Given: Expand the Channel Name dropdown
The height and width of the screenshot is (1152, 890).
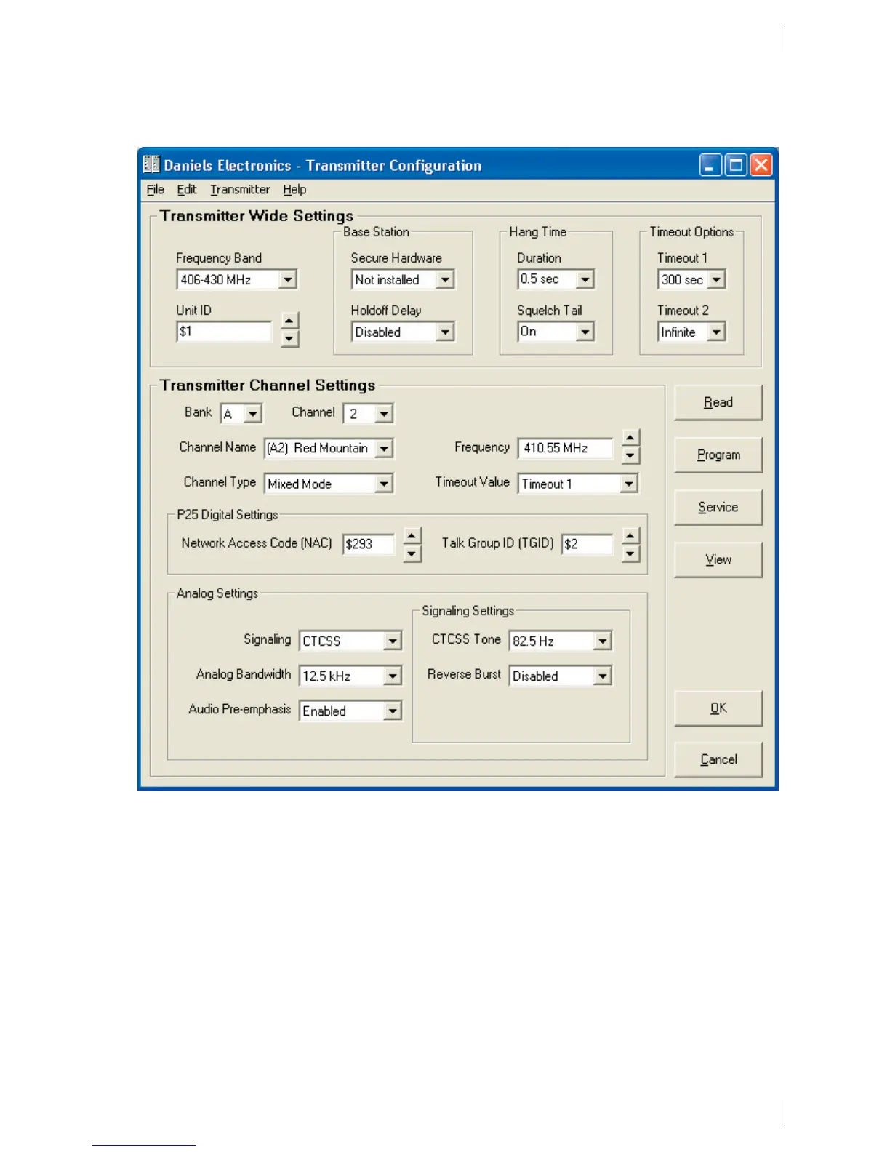Looking at the screenshot, I should coord(384,448).
